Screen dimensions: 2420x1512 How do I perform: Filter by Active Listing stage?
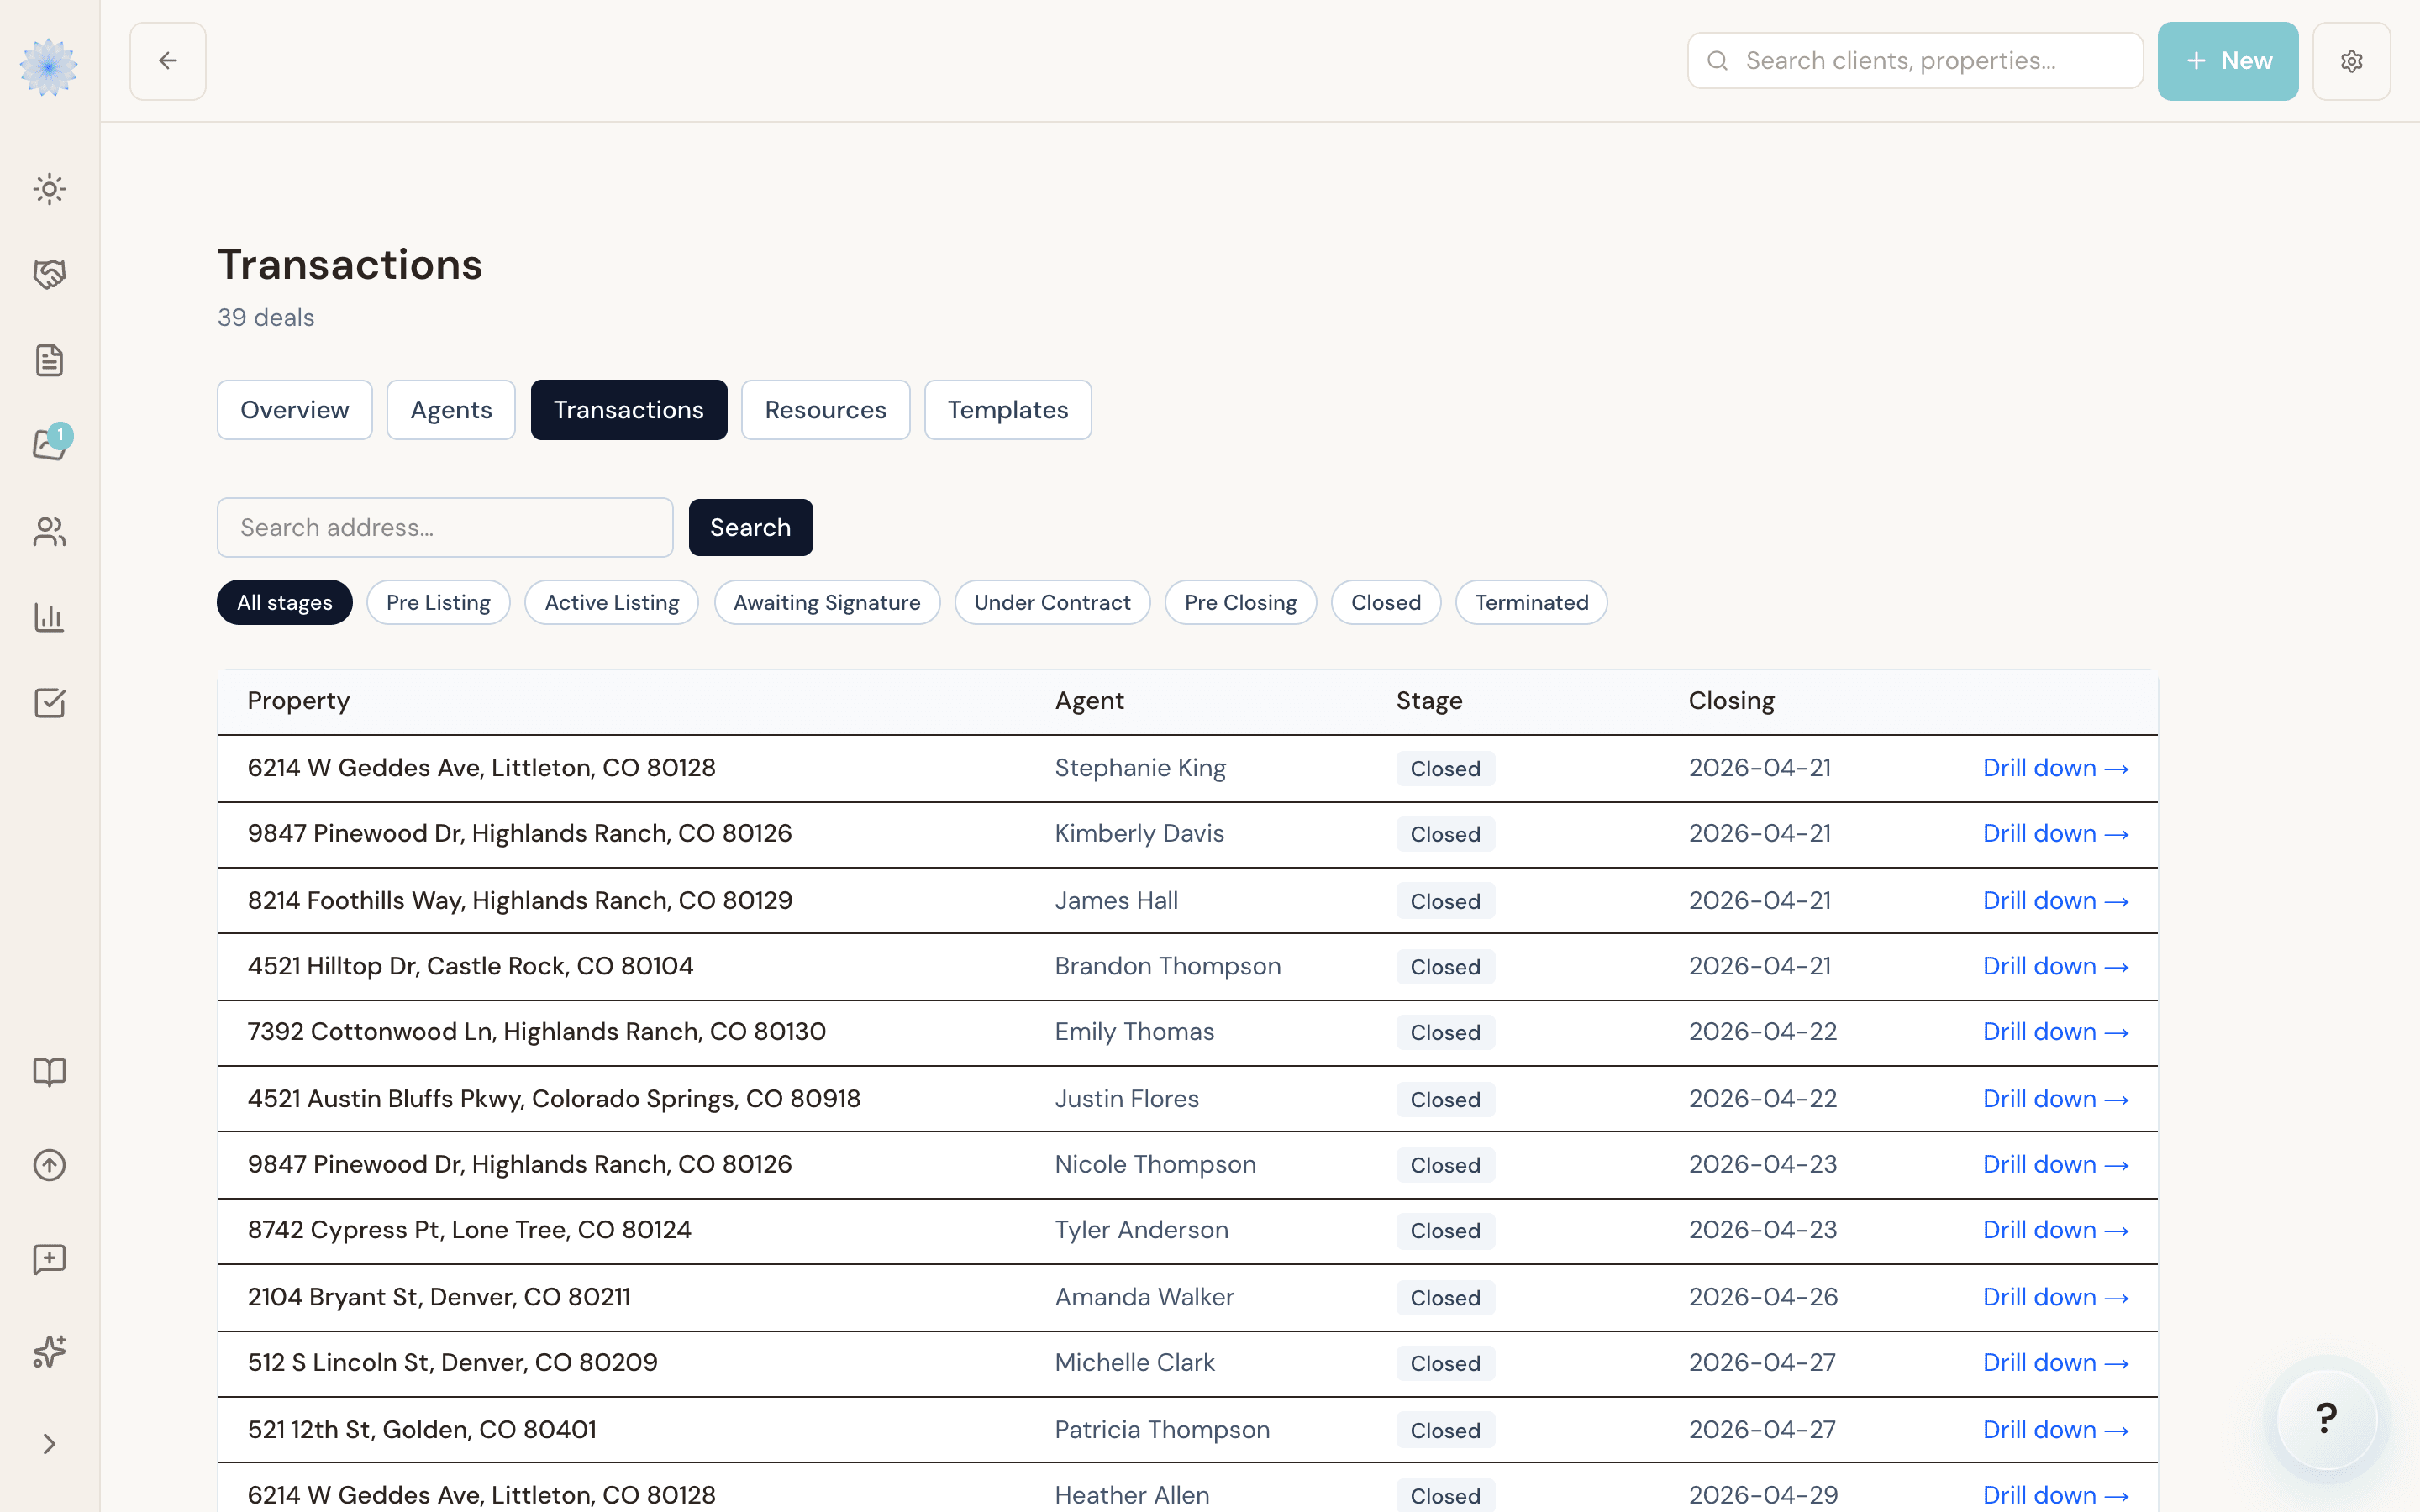[612, 602]
